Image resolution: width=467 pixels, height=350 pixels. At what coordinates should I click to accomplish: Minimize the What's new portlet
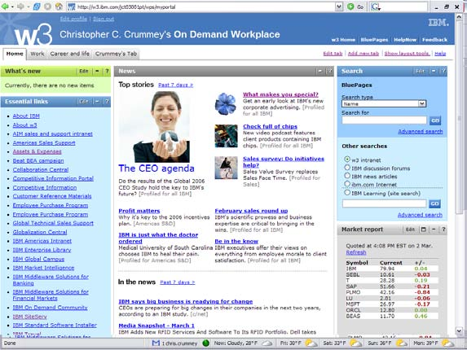click(x=97, y=71)
